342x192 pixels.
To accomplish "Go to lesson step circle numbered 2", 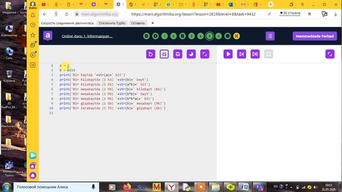I will (x=173, y=36).
